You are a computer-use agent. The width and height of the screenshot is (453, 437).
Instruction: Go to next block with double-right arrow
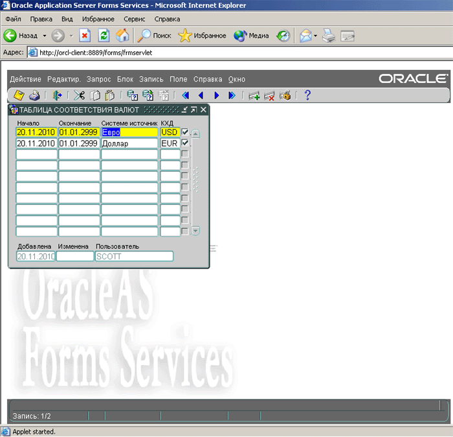pyautogui.click(x=232, y=95)
